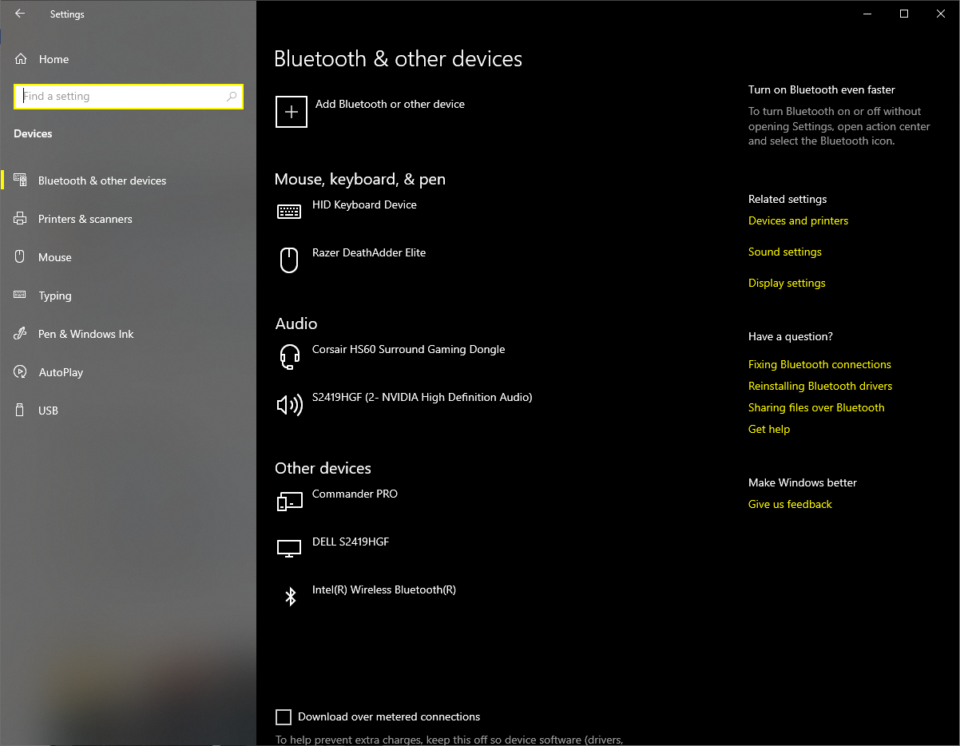Image resolution: width=960 pixels, height=746 pixels.
Task: Click the Razer DeathAdder Elite mouse icon
Action: point(289,260)
